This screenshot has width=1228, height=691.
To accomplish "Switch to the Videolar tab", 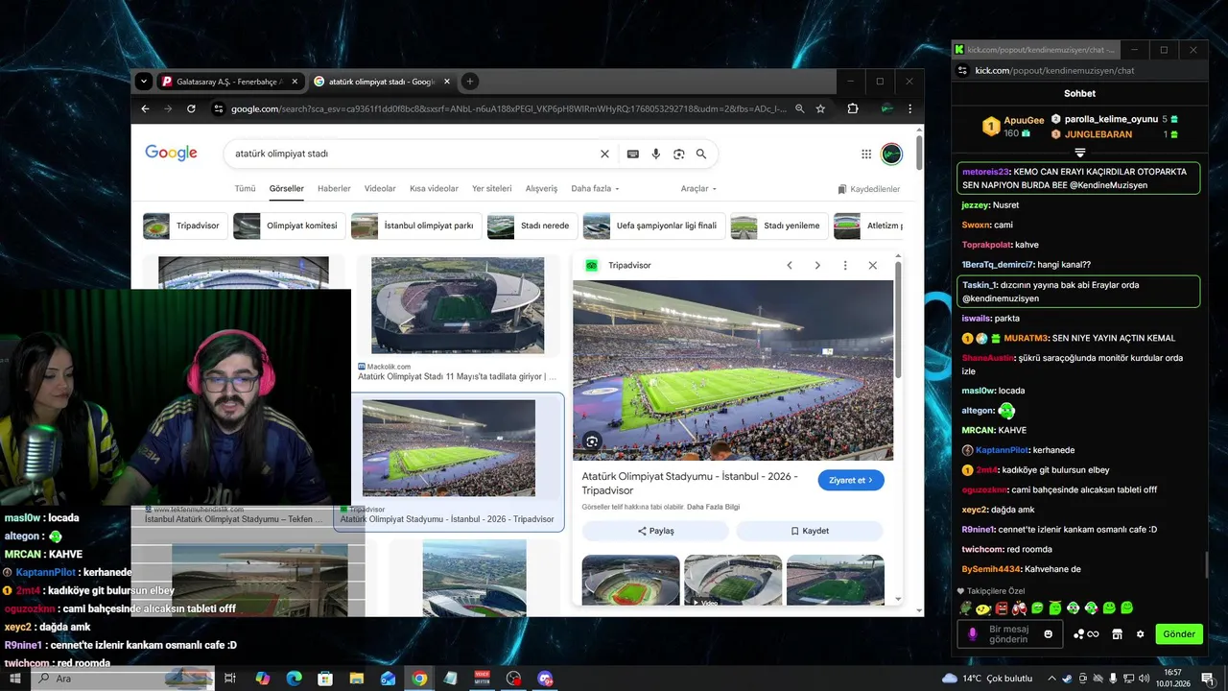I will tap(380, 189).
